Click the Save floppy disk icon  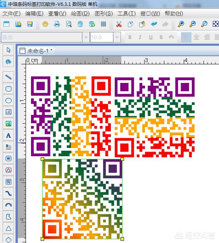[x=30, y=24]
